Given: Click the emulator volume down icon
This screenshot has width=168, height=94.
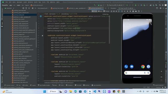Looking at the screenshot, I should [x=116, y=11].
